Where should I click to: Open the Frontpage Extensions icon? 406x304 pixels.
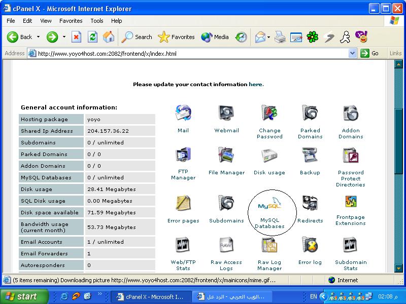tap(351, 203)
